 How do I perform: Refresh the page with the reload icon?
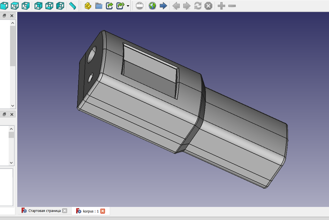[198, 6]
